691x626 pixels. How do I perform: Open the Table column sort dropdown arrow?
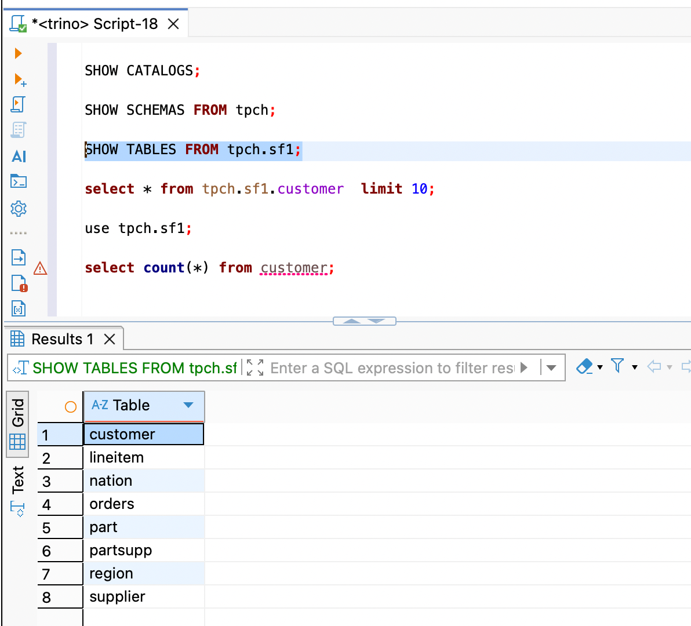pos(188,405)
